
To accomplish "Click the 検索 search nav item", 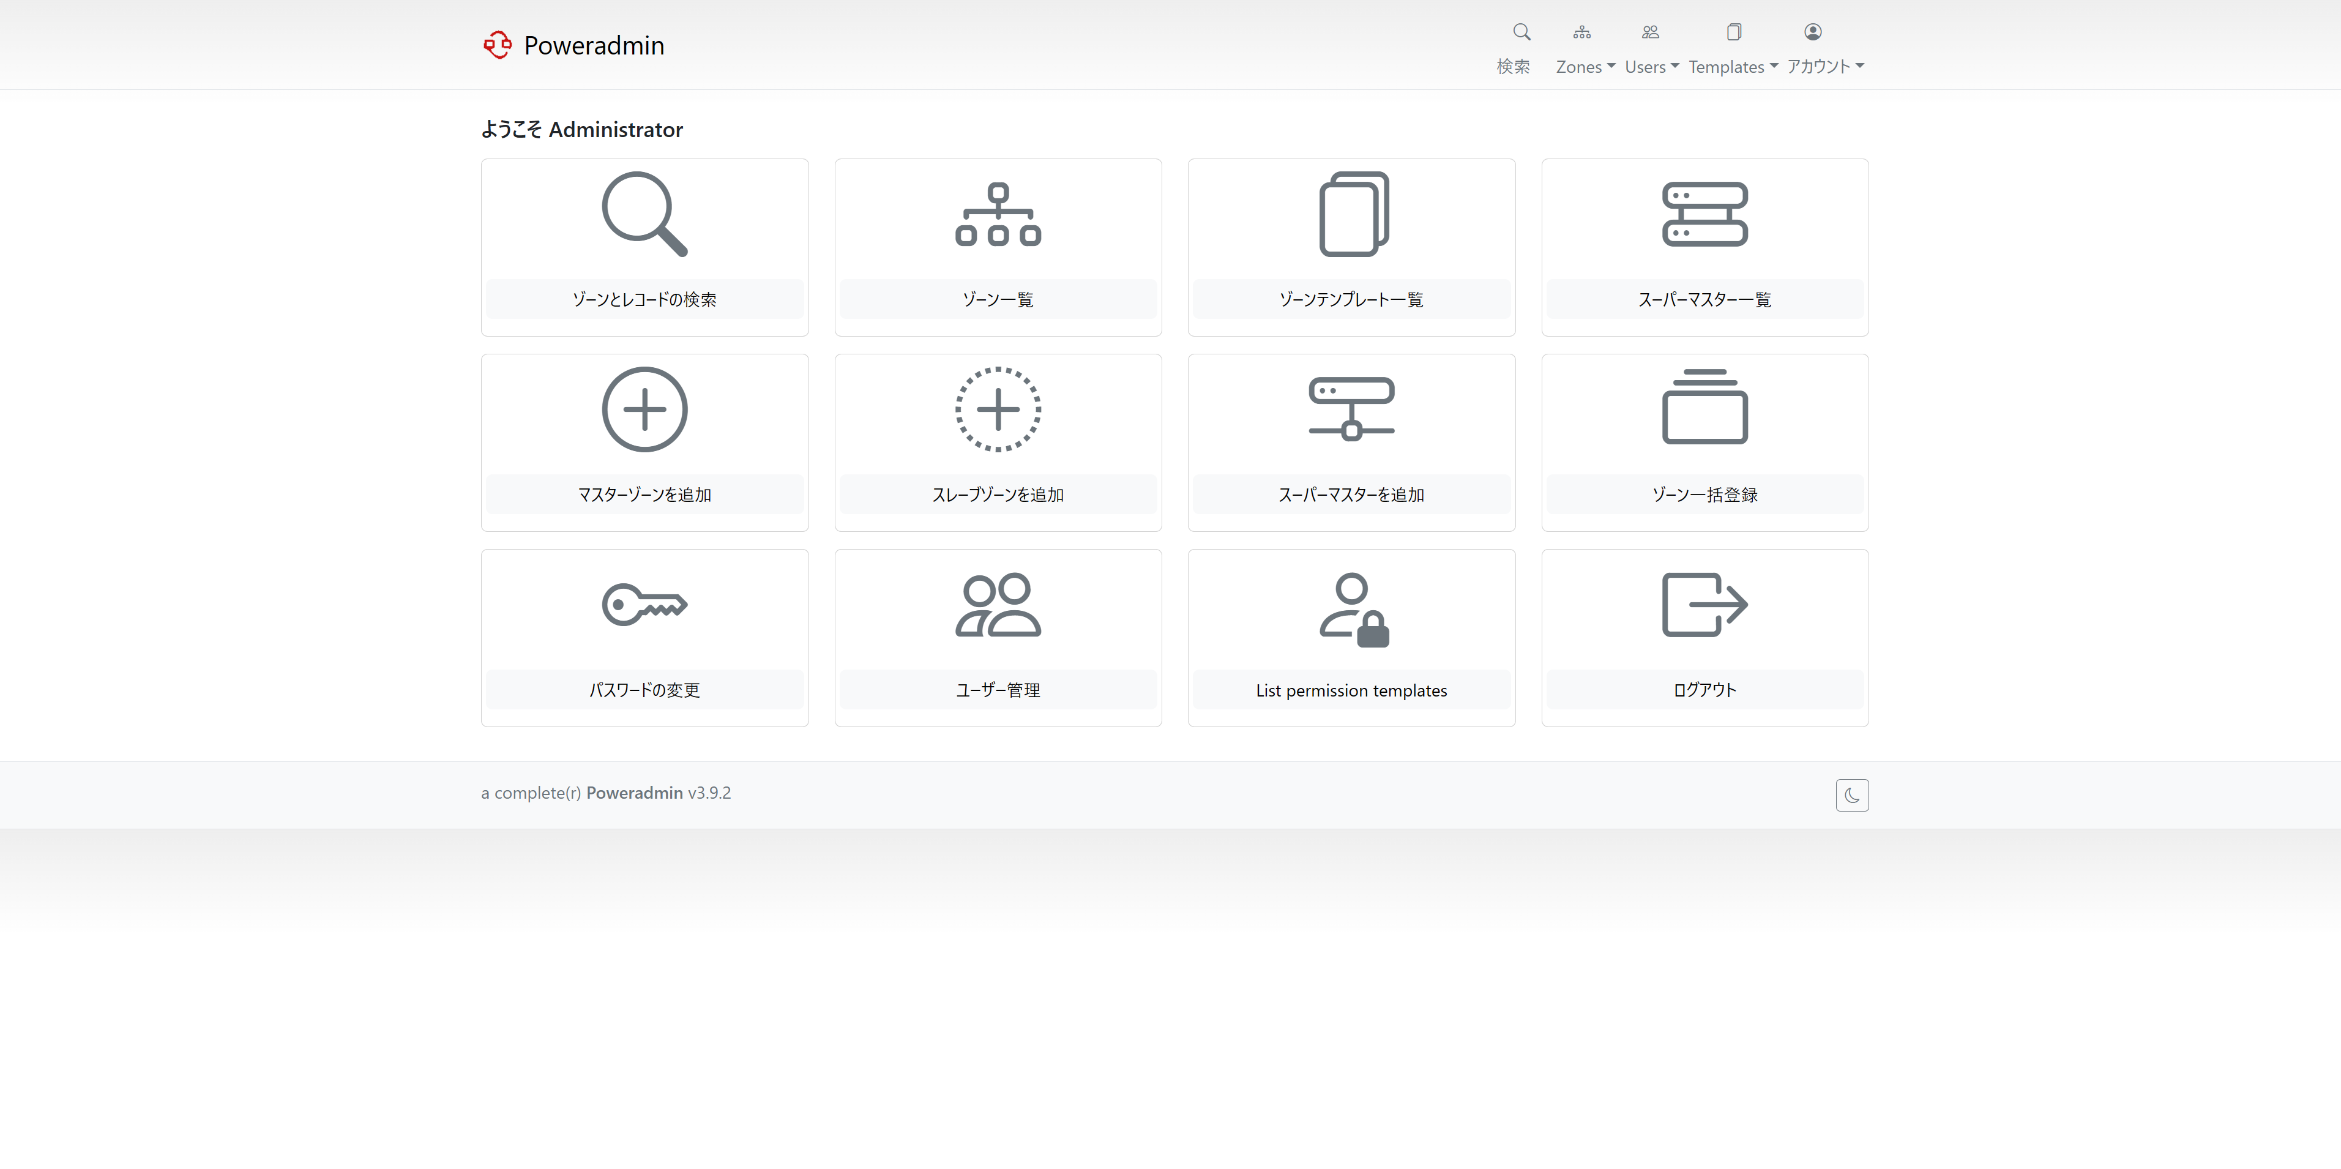I will [x=1513, y=66].
